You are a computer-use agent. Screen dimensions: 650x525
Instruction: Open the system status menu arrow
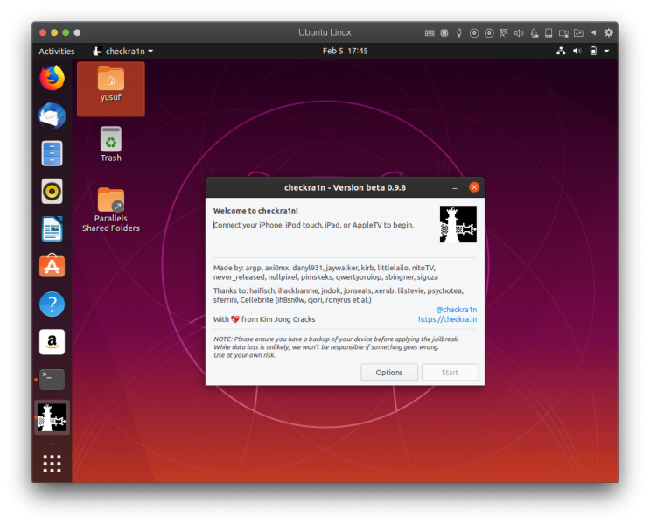click(606, 52)
